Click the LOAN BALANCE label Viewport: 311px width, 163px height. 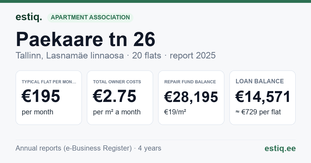(260, 81)
